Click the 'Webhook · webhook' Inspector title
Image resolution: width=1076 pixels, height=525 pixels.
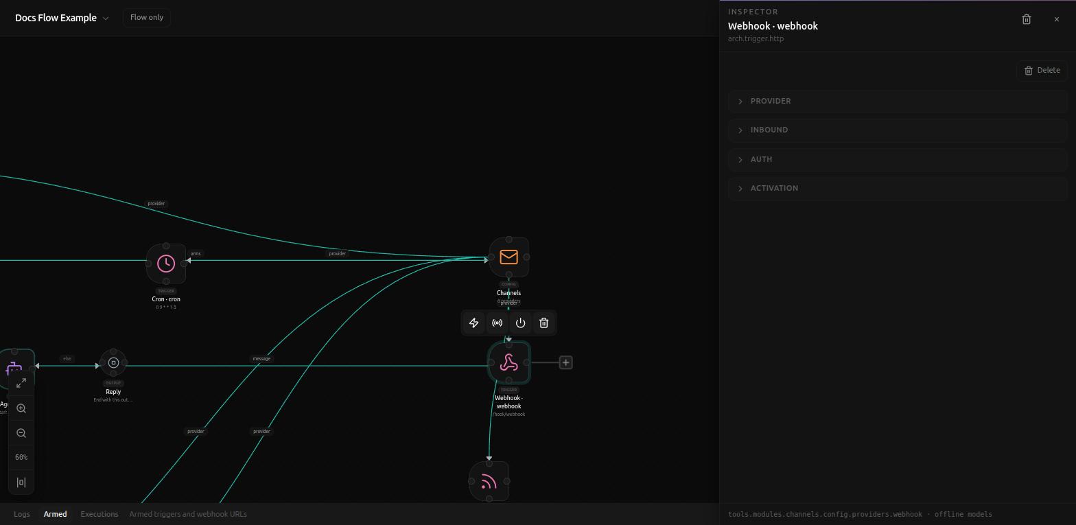coord(773,26)
